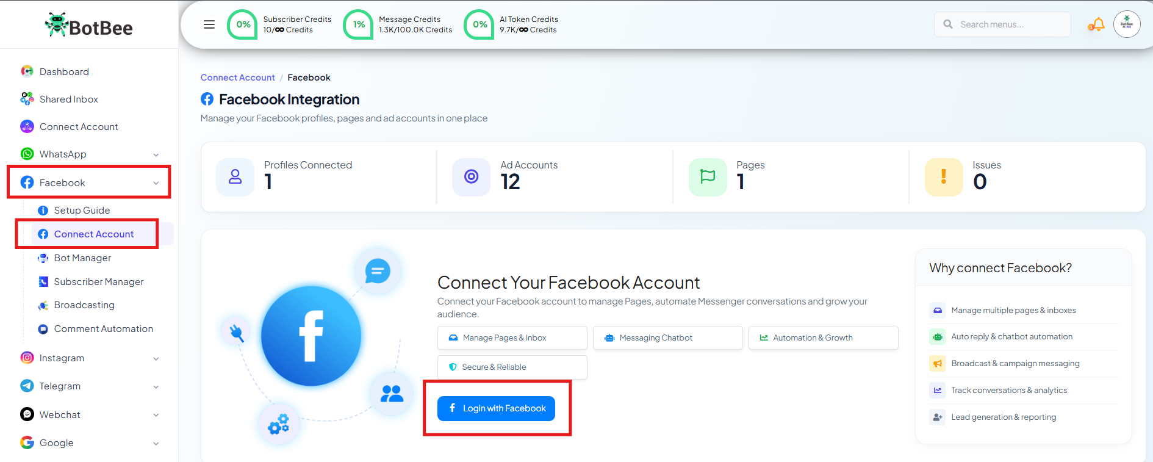Click the large Facebook logo illustration
1153x462 pixels.
(311, 336)
